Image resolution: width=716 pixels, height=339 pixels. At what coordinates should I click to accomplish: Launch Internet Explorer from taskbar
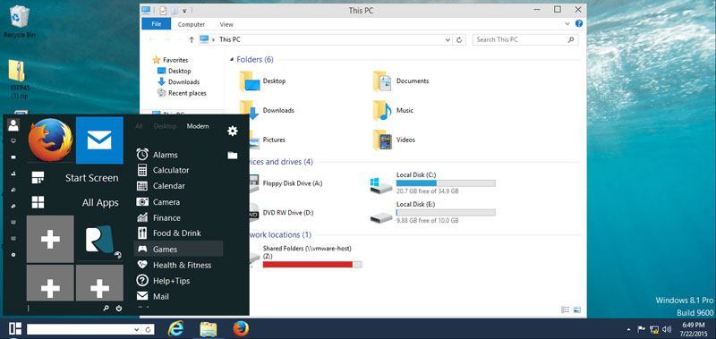tap(175, 328)
